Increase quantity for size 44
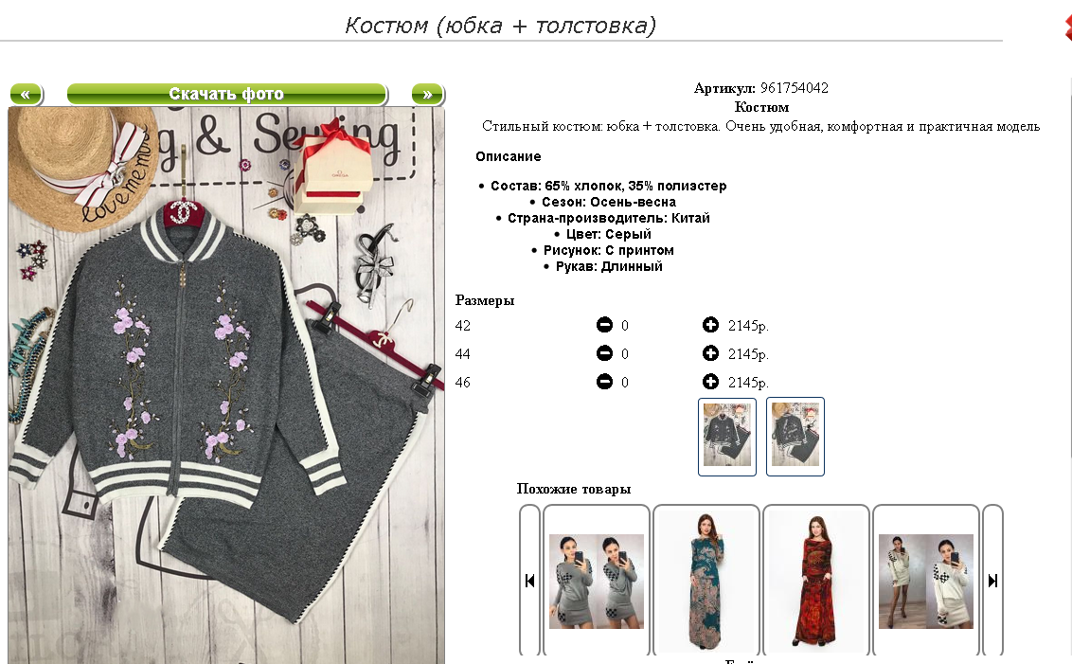Image resolution: width=1072 pixels, height=664 pixels. pyautogui.click(x=710, y=353)
